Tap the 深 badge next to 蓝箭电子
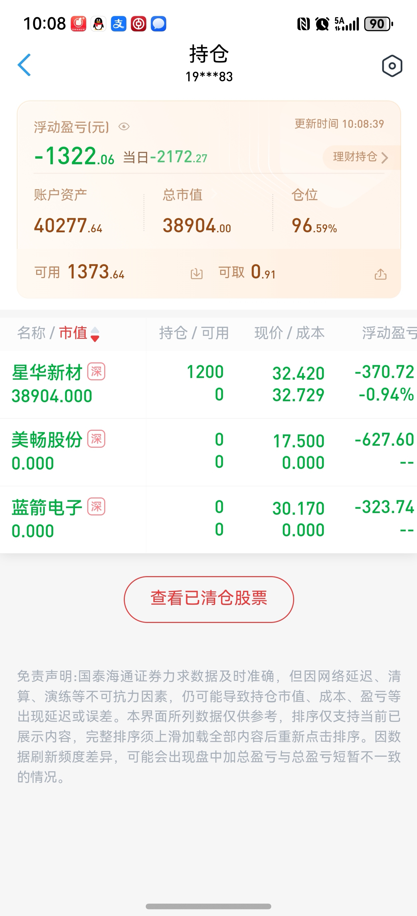Image resolution: width=417 pixels, height=916 pixels. pyautogui.click(x=96, y=506)
